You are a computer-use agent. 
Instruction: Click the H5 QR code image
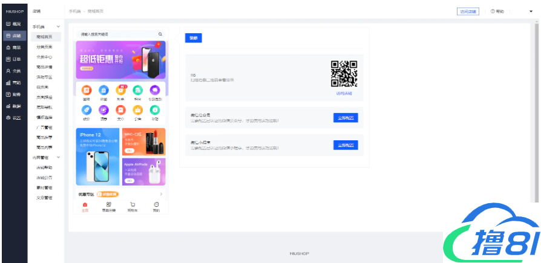coord(344,74)
